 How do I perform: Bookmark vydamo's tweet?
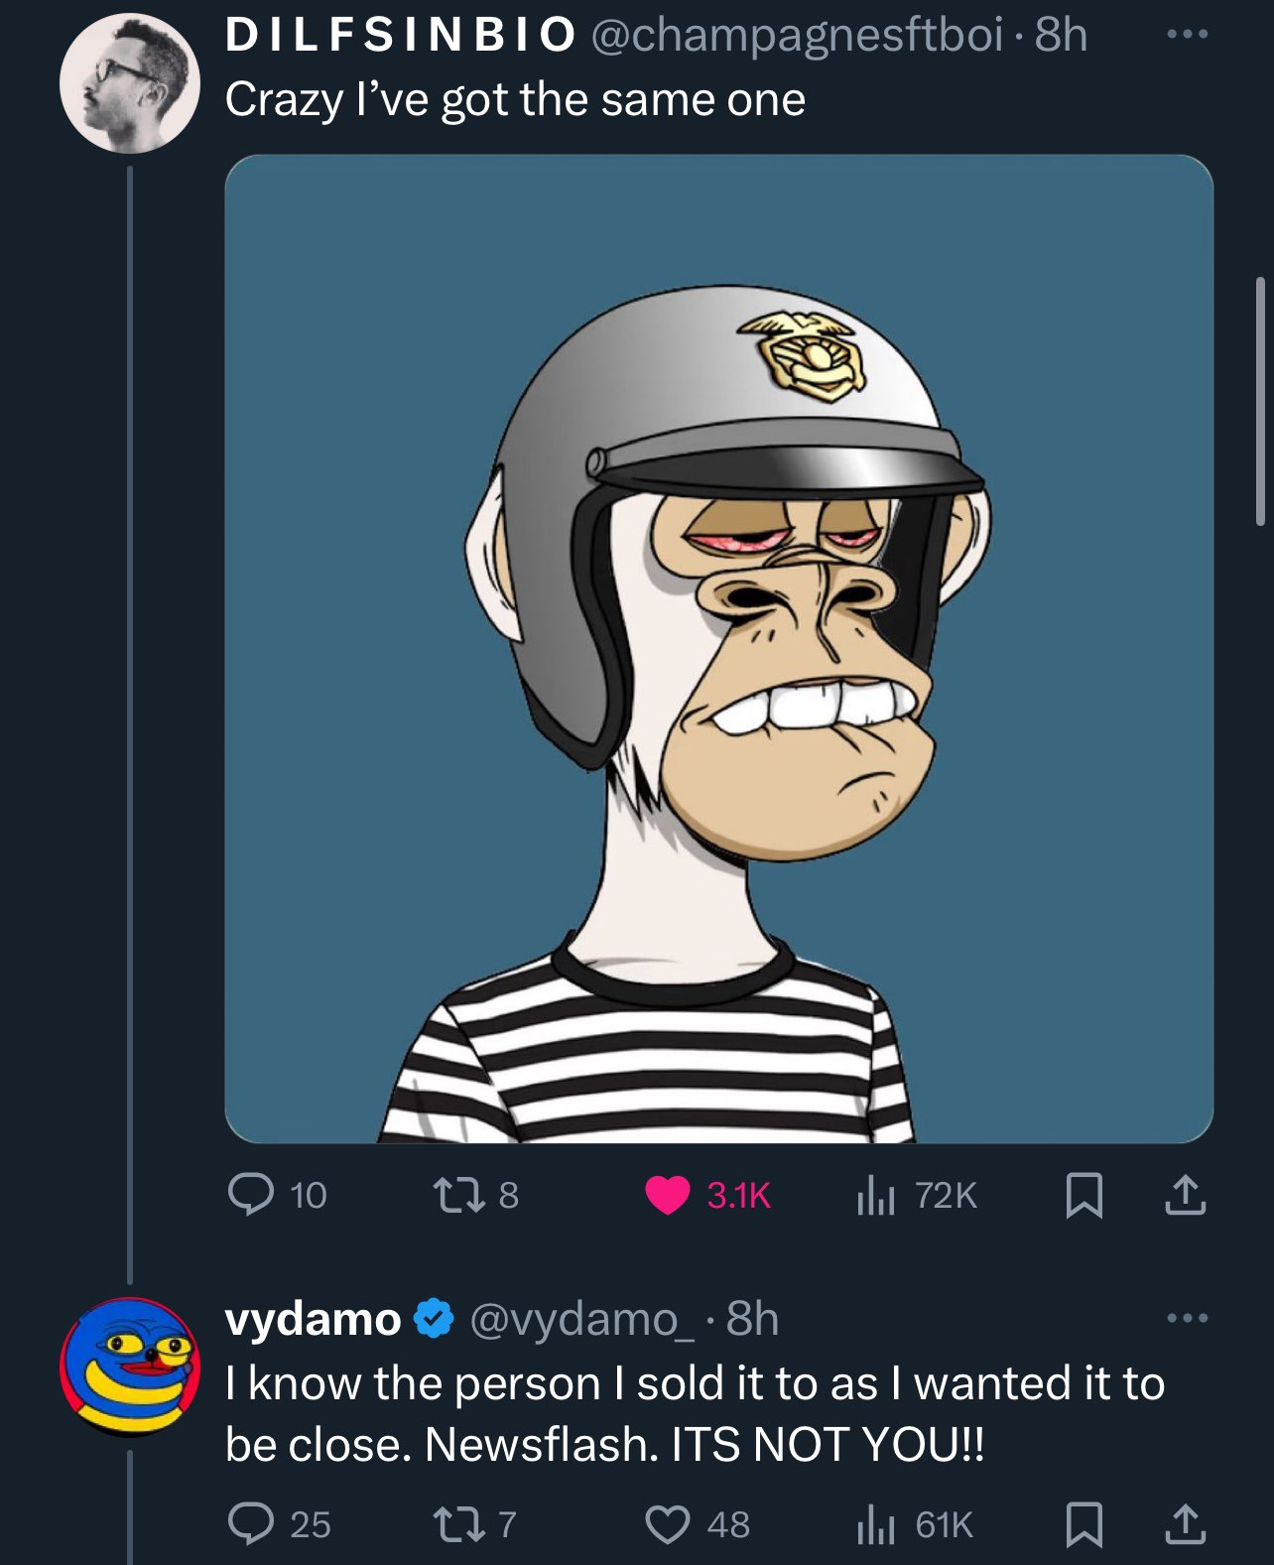[1083, 1523]
